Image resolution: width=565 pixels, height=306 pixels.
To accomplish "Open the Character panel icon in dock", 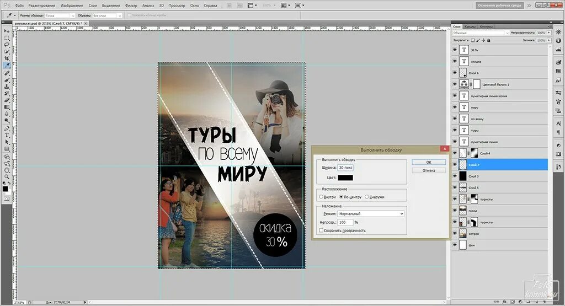I will 558,124.
